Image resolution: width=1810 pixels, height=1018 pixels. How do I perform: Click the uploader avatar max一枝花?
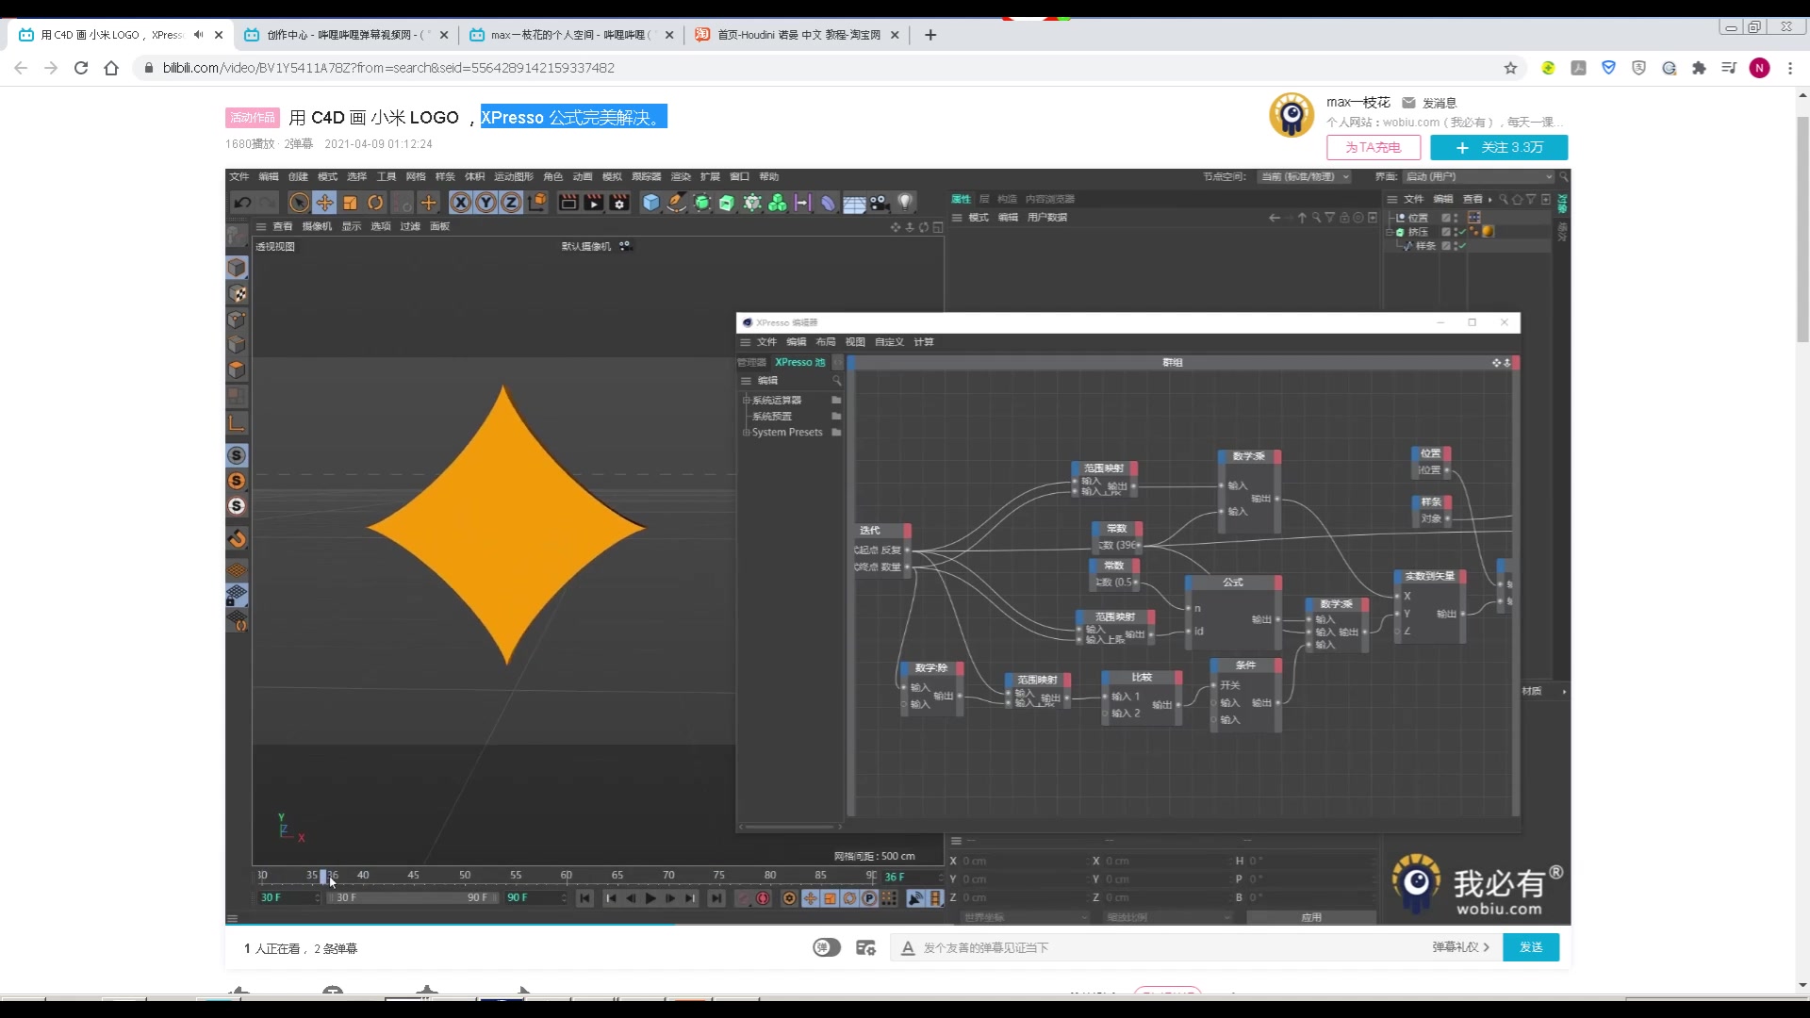(1292, 115)
